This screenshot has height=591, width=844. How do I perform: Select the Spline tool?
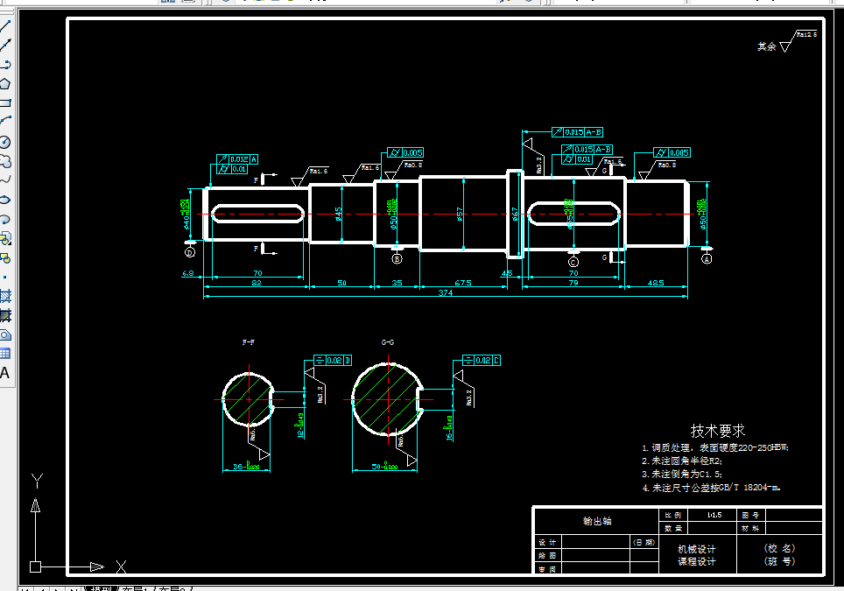(x=5, y=180)
